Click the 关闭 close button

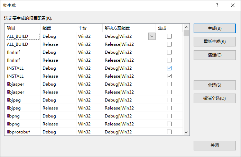click(214, 146)
